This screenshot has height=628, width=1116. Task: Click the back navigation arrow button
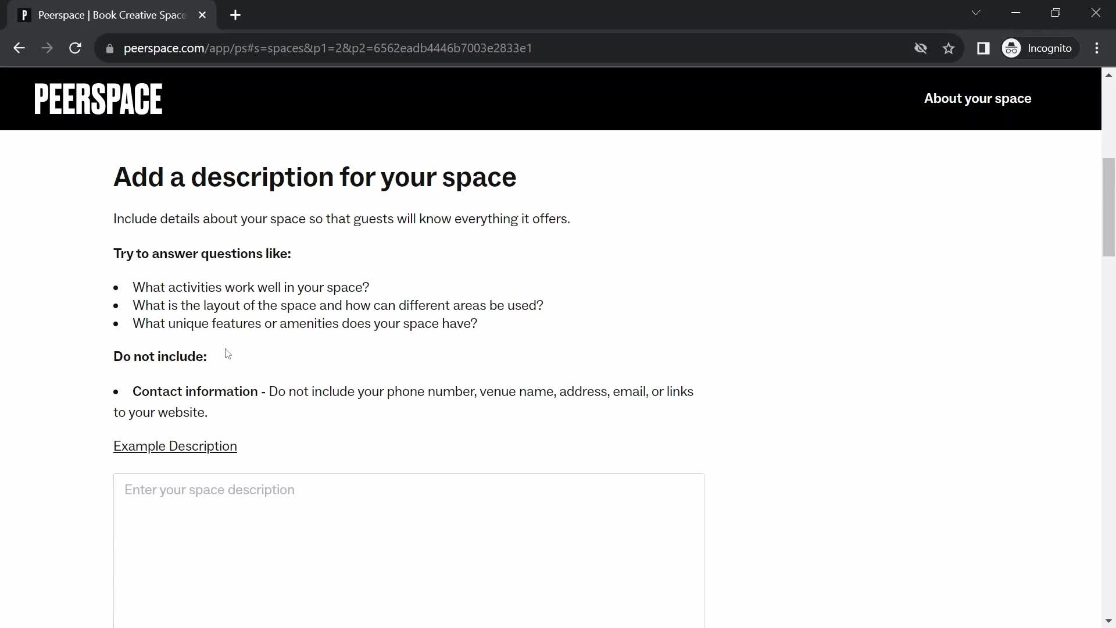(x=19, y=48)
